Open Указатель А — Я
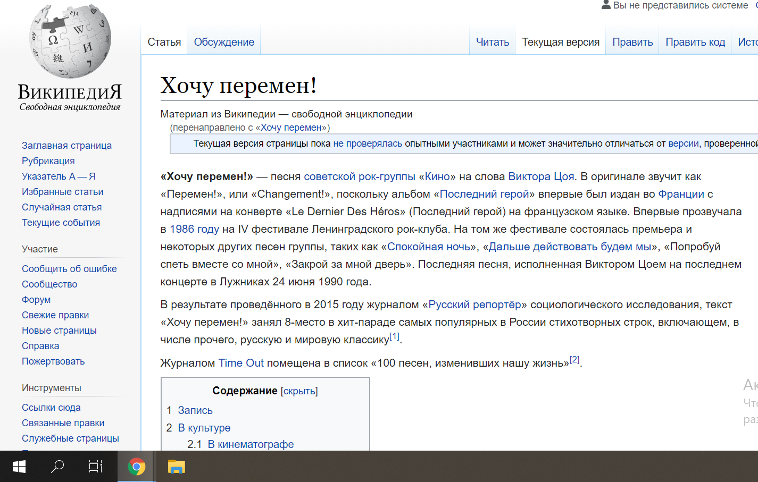This screenshot has height=482, width=758. tap(59, 176)
